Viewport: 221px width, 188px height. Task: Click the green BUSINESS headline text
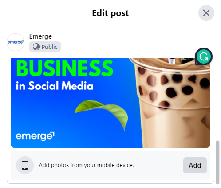pyautogui.click(x=65, y=68)
